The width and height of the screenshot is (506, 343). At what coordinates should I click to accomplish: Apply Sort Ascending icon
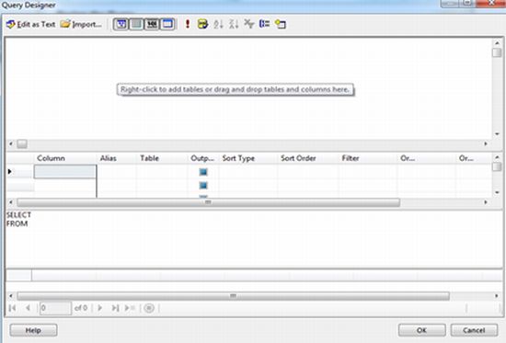coord(218,24)
